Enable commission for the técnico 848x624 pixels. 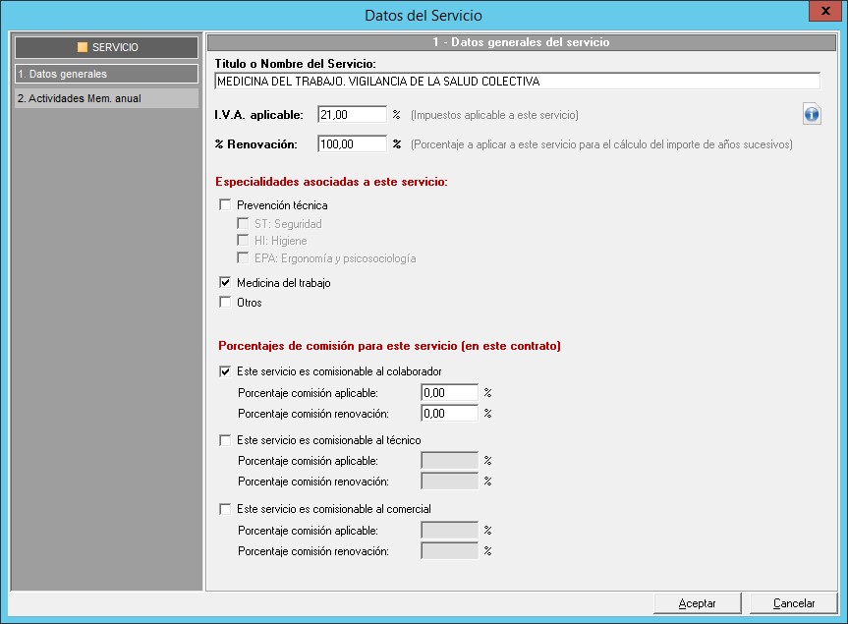click(225, 440)
